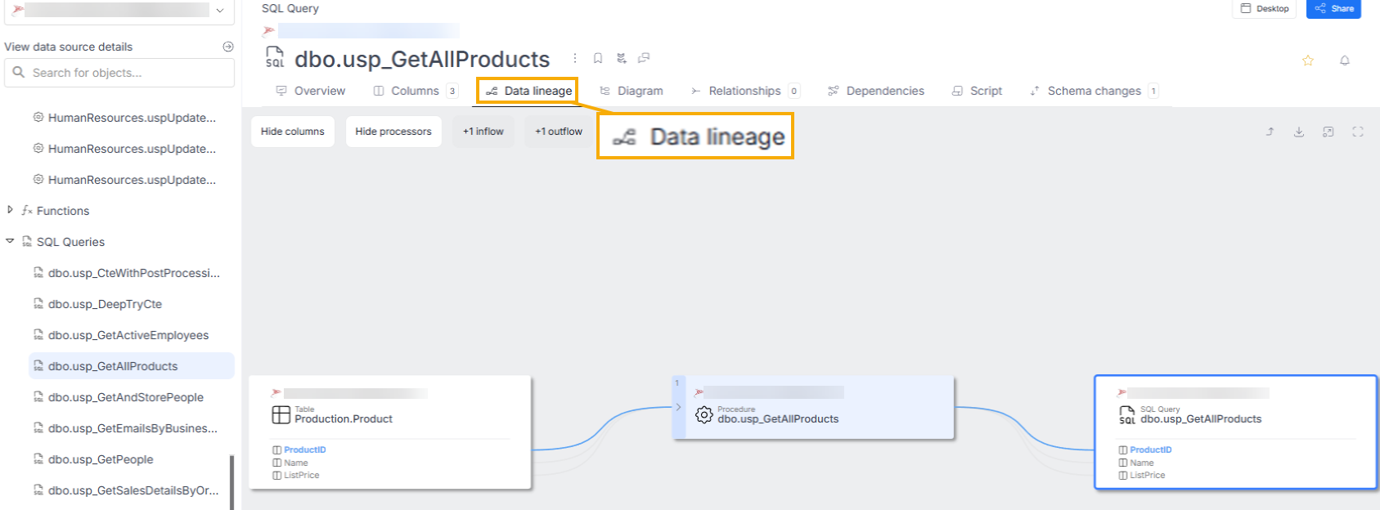Click the SQL icon on the SQL Query node
This screenshot has height=510, width=1380.
click(1127, 415)
